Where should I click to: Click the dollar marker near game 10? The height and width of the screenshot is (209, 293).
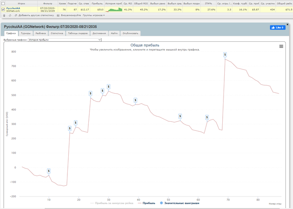pos(49,171)
